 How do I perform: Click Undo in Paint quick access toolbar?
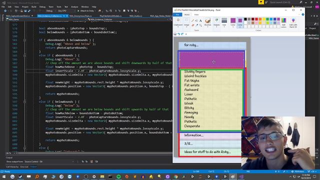pos(178,34)
